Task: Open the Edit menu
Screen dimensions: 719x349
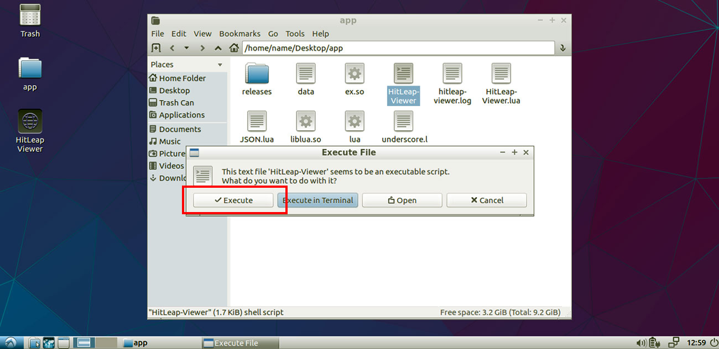Action: (179, 34)
